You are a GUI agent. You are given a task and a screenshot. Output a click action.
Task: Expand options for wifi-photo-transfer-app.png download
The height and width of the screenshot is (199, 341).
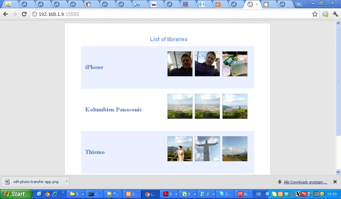(x=67, y=181)
